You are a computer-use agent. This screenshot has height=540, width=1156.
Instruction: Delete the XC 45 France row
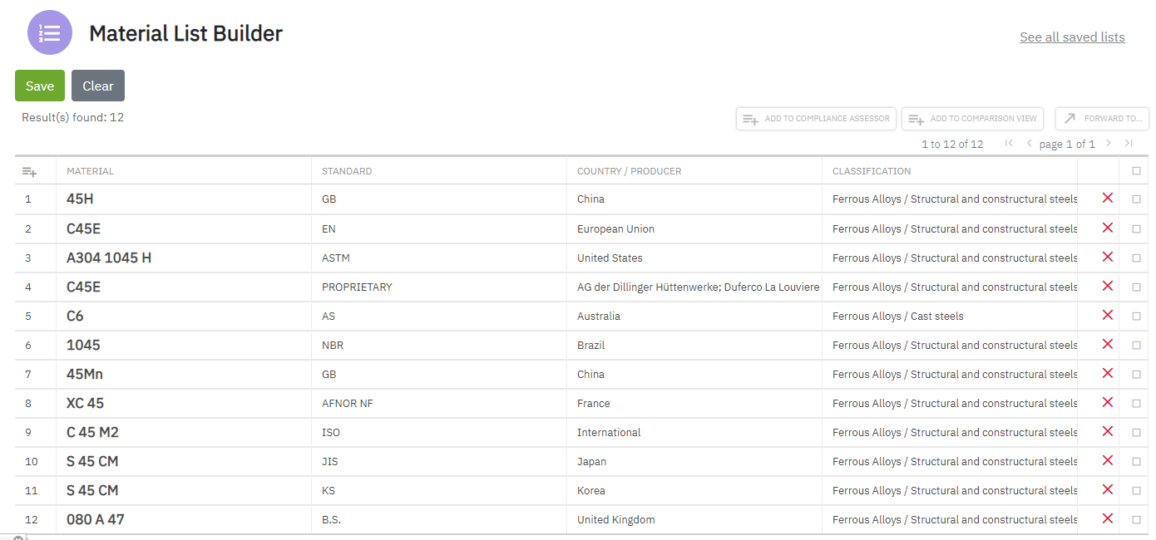(x=1107, y=402)
